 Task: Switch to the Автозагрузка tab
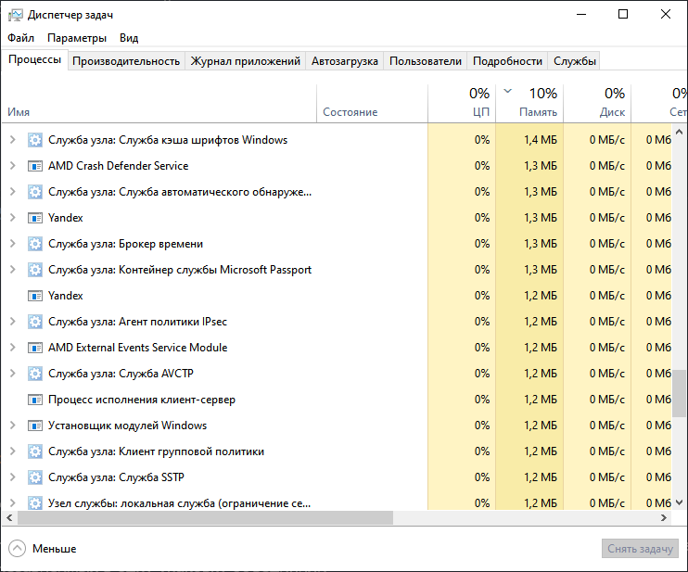point(344,61)
